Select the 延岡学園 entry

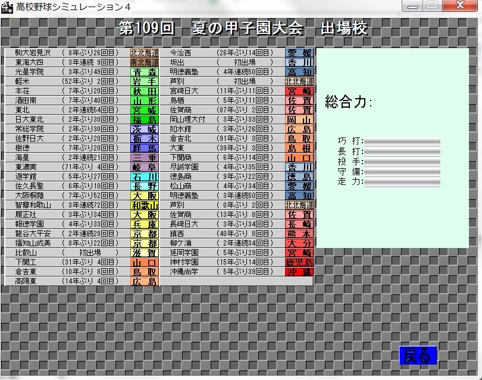pos(237,253)
